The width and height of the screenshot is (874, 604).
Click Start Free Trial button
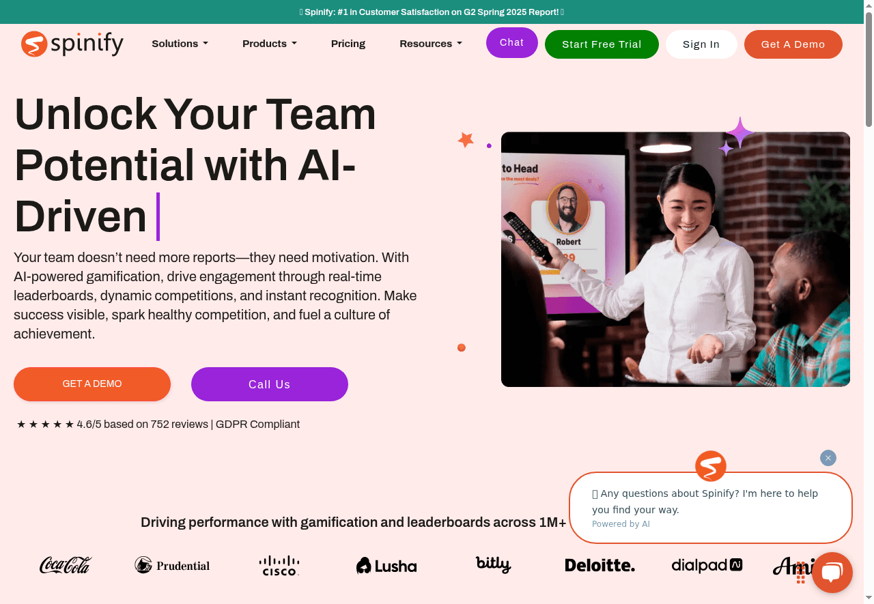pyautogui.click(x=602, y=44)
